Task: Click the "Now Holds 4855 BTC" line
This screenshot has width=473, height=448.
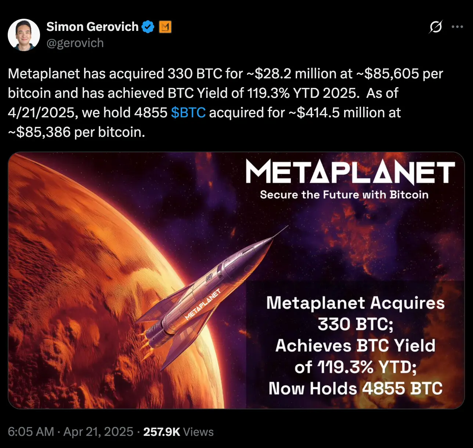Action: 355,388
